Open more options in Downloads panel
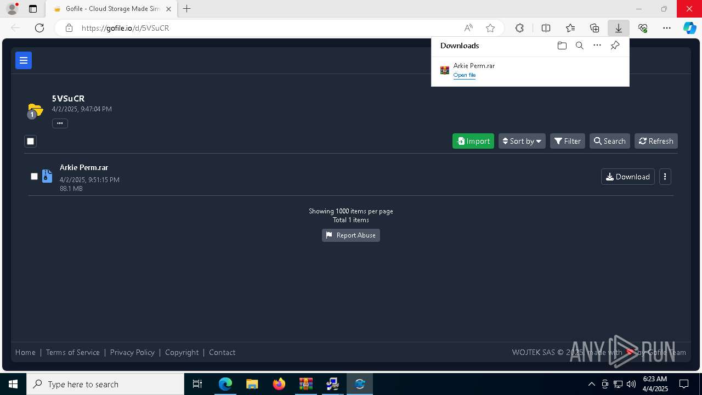The image size is (702, 395). (x=597, y=46)
